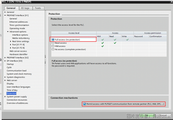Expand System diagnostics node
Screen dimensions: 173x120
point(5,77)
